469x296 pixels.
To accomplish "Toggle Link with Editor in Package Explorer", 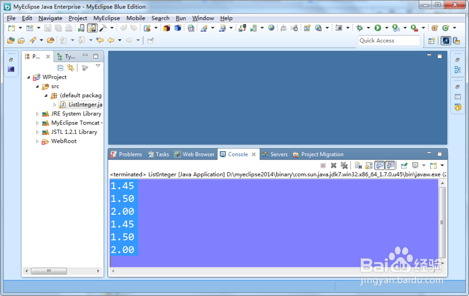I will (x=71, y=68).
